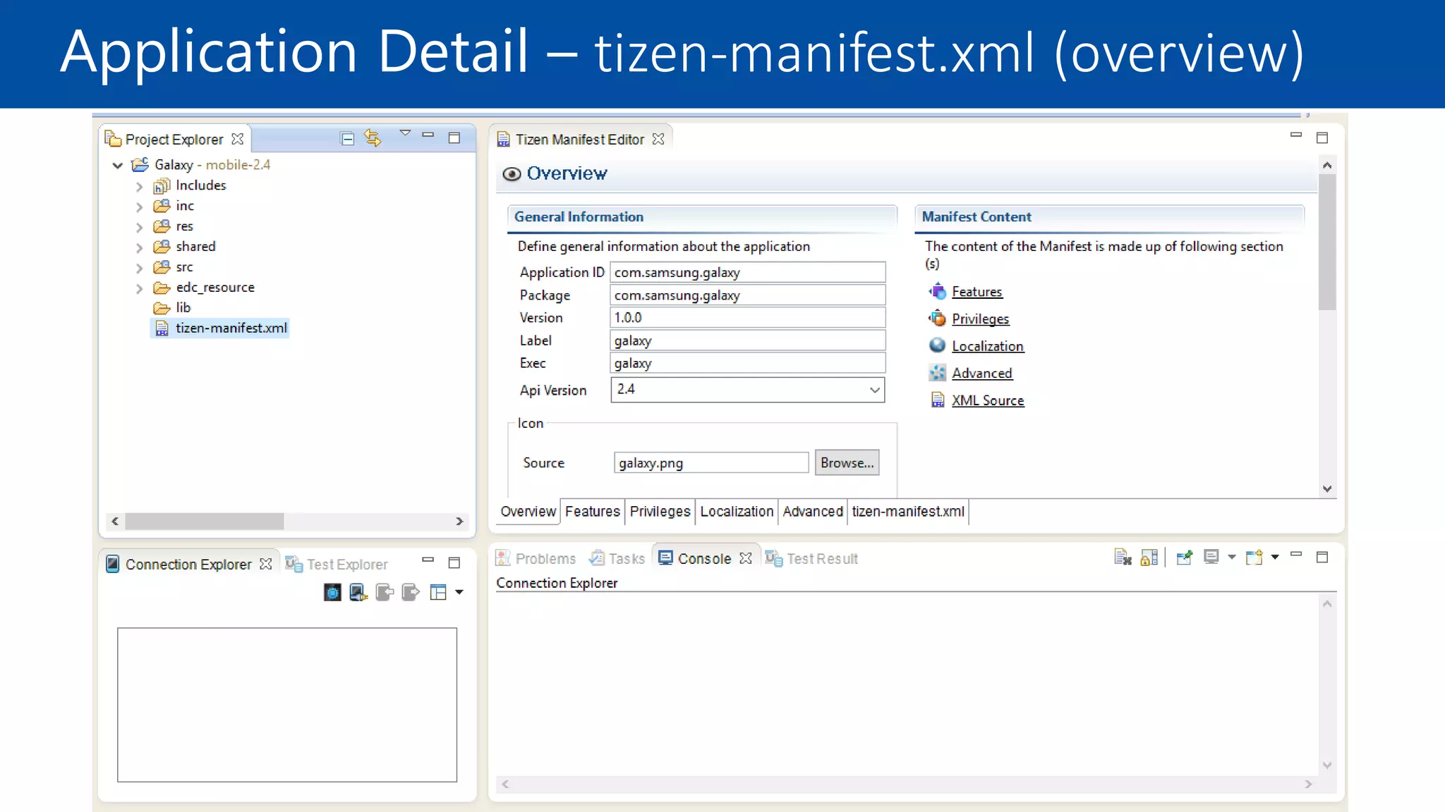Image resolution: width=1445 pixels, height=812 pixels.
Task: Click the Emulator Manager icon
Action: [332, 593]
